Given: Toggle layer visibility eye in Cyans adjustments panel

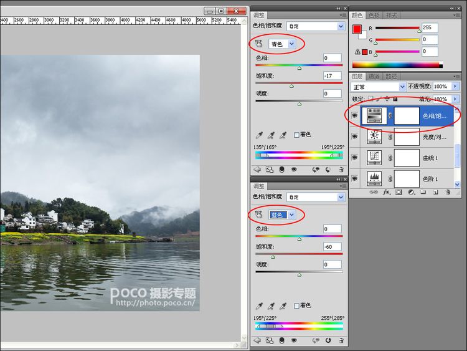Looking at the screenshot, I should point(294,170).
